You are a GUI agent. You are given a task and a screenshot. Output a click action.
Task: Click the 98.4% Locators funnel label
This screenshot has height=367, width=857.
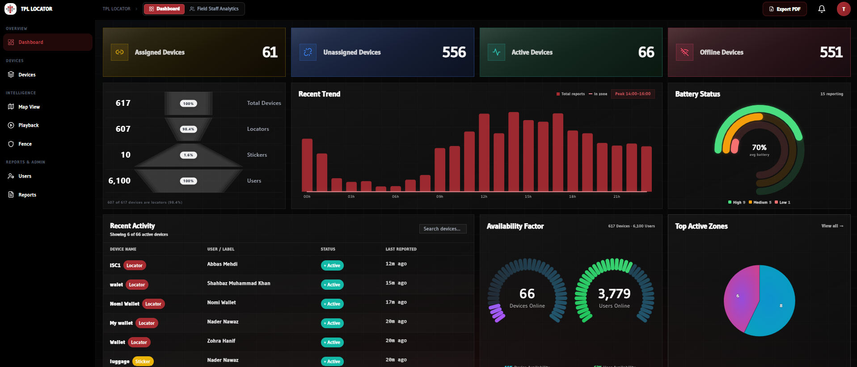click(x=188, y=129)
